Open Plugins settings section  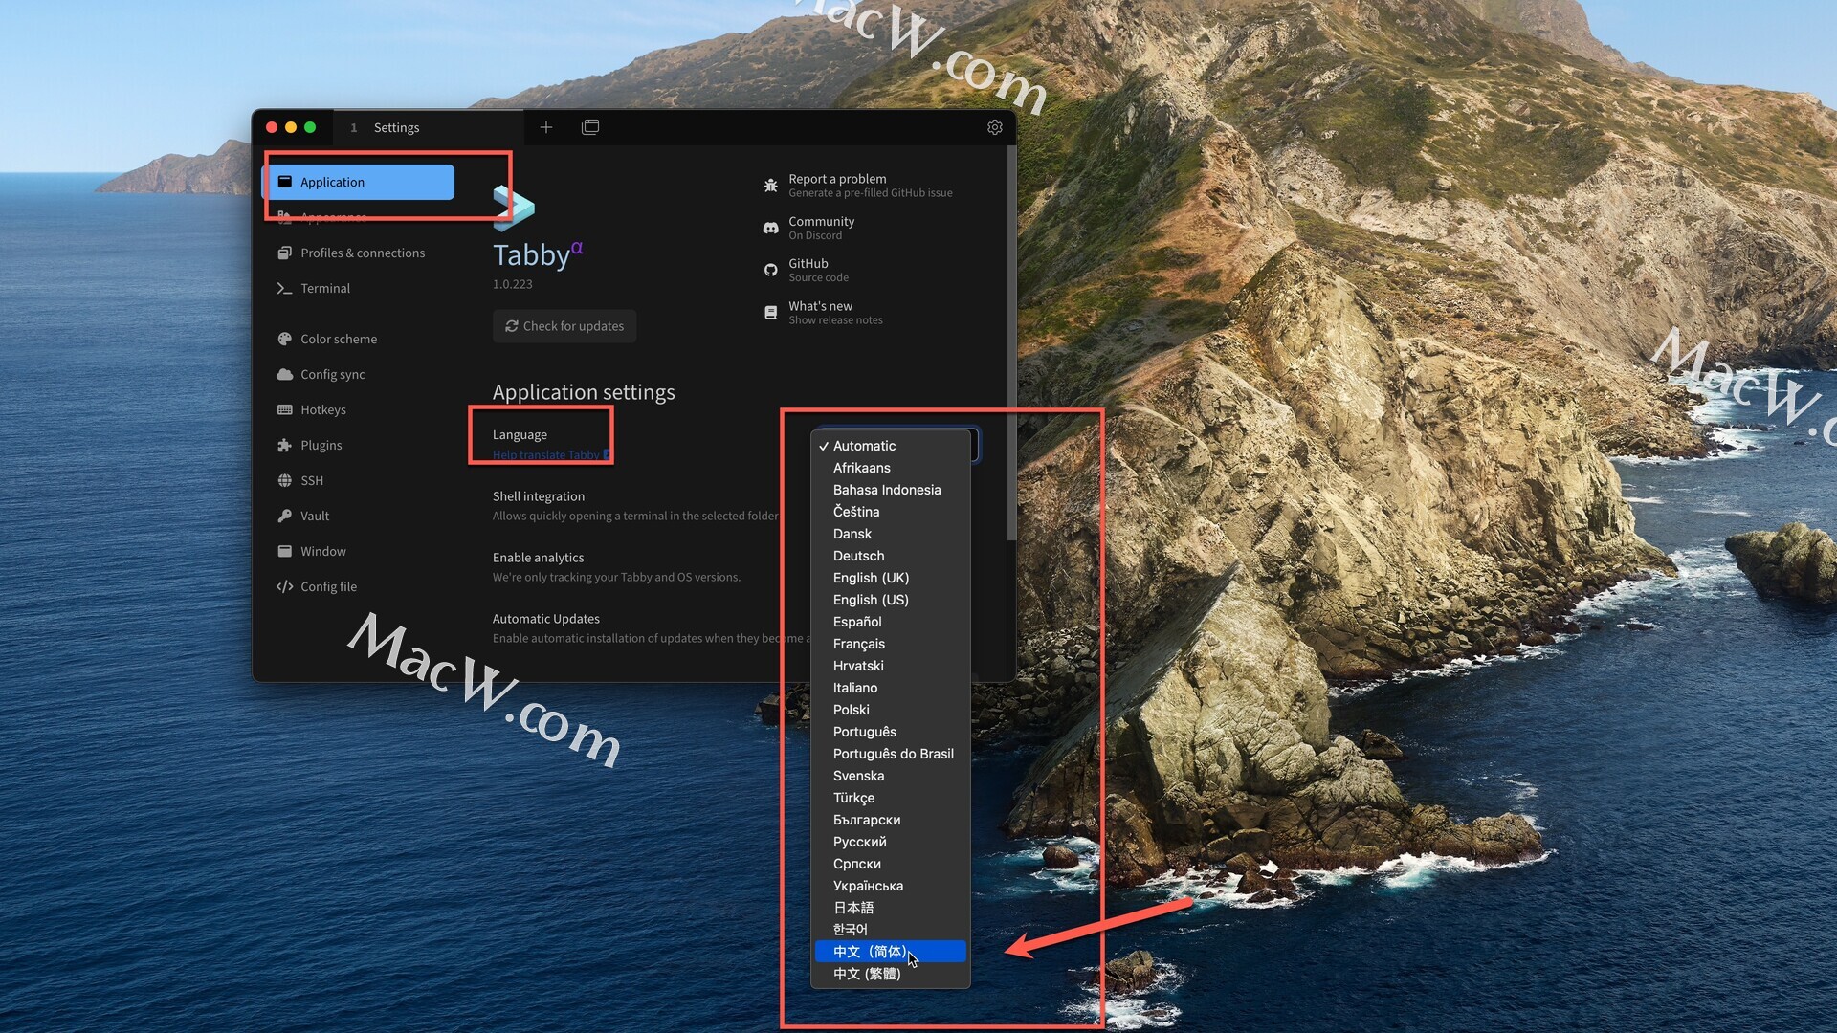(358, 445)
